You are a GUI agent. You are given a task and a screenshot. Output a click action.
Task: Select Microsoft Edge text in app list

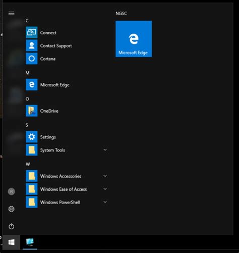[x=55, y=85]
